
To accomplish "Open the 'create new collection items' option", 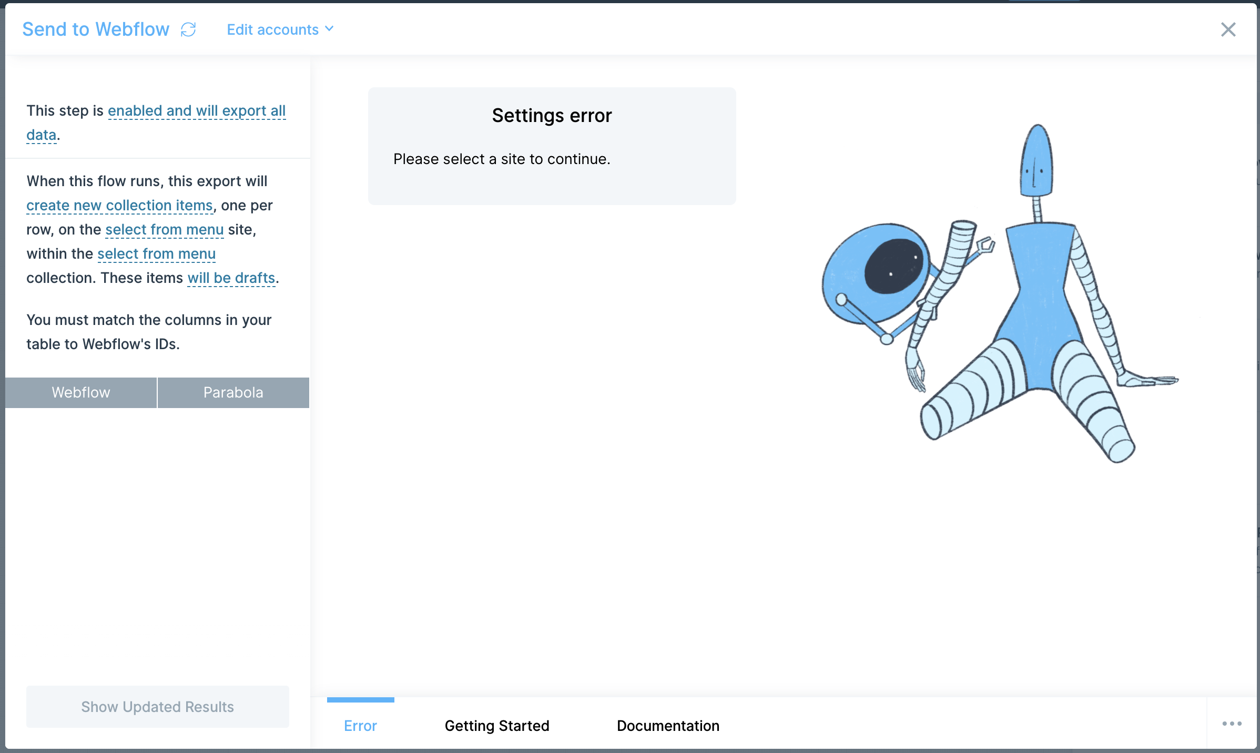I will (x=119, y=205).
